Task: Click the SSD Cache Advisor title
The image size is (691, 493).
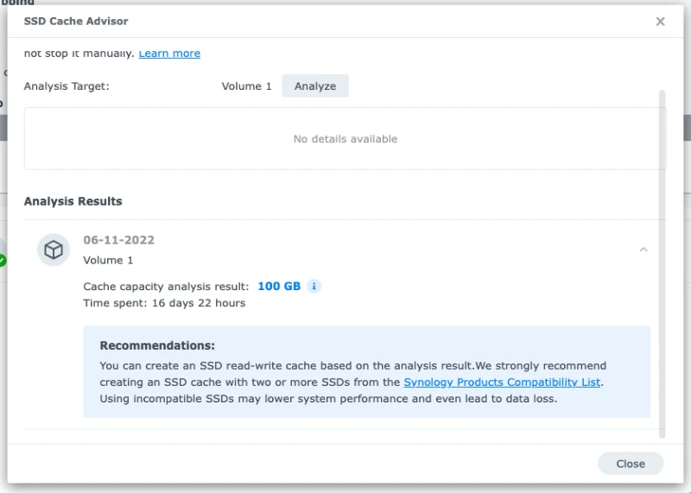Action: tap(76, 21)
